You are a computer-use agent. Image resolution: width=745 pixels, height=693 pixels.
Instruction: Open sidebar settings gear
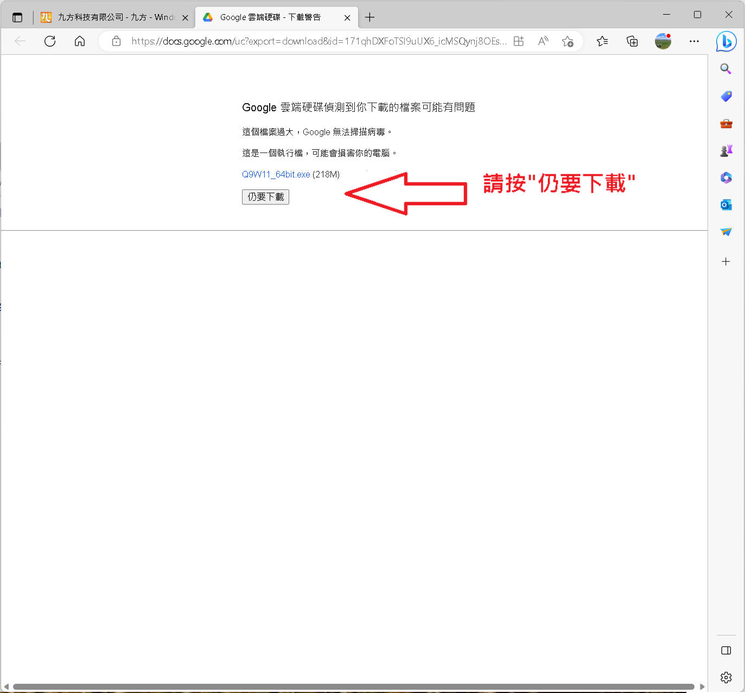coord(726,677)
